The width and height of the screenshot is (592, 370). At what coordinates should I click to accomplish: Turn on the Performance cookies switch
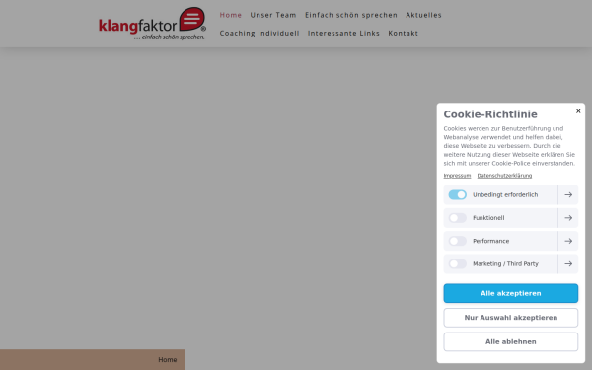click(x=457, y=241)
